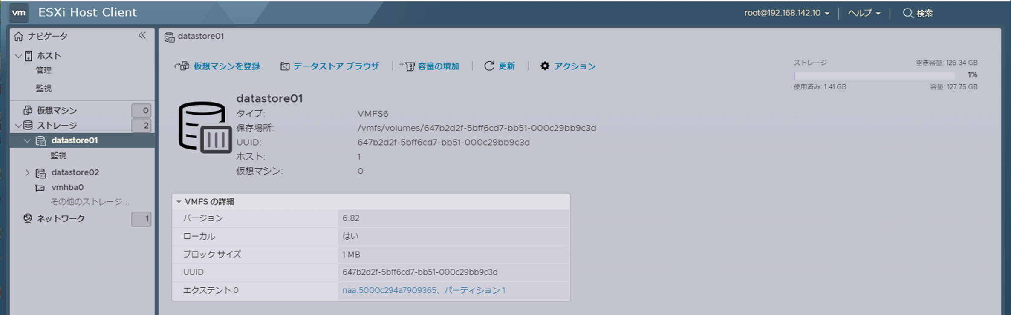The width and height of the screenshot is (1011, 315).
Task: Select その他のストレージ in navigator
Action: 90,202
